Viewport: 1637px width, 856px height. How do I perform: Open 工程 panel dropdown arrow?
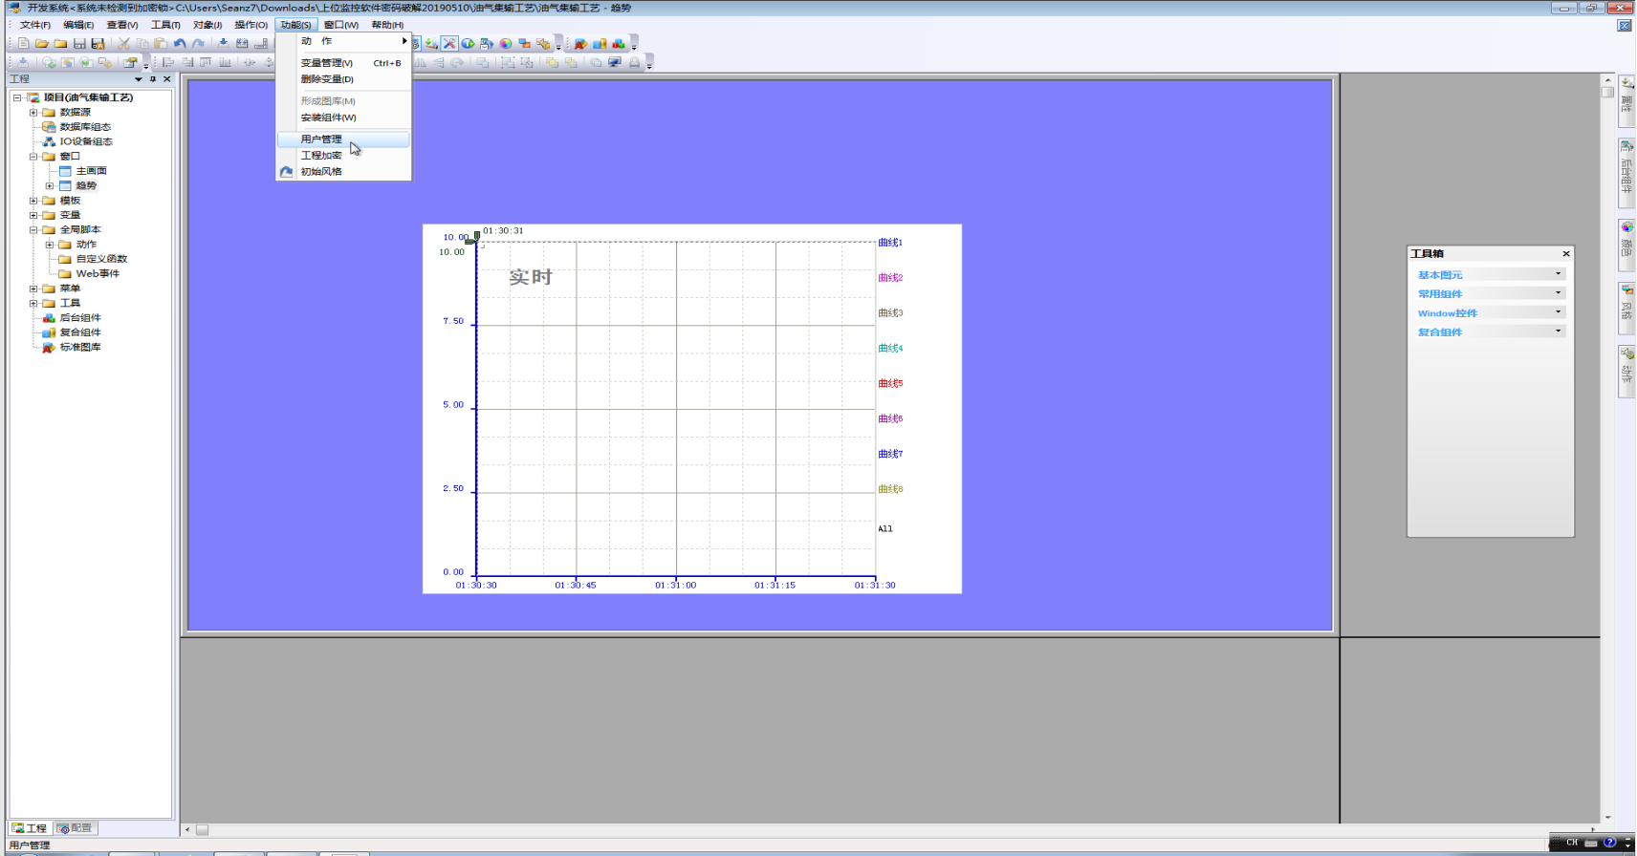coord(139,79)
